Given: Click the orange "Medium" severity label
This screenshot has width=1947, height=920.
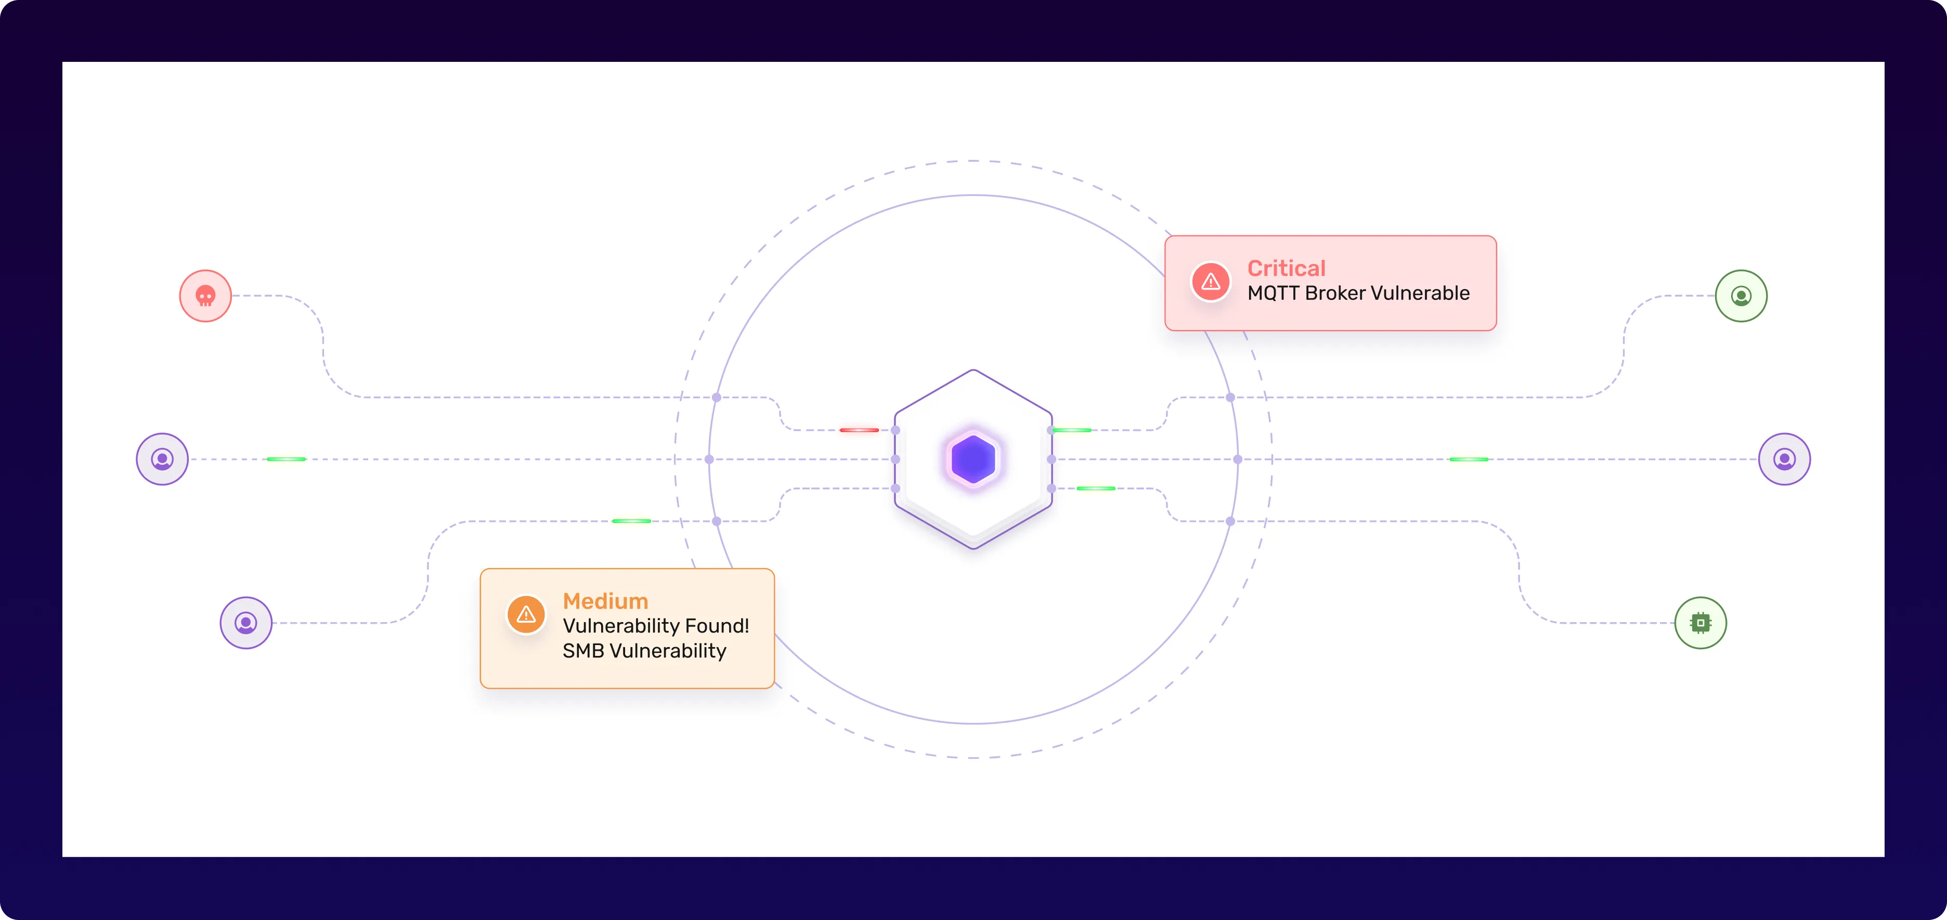Looking at the screenshot, I should click(x=605, y=601).
